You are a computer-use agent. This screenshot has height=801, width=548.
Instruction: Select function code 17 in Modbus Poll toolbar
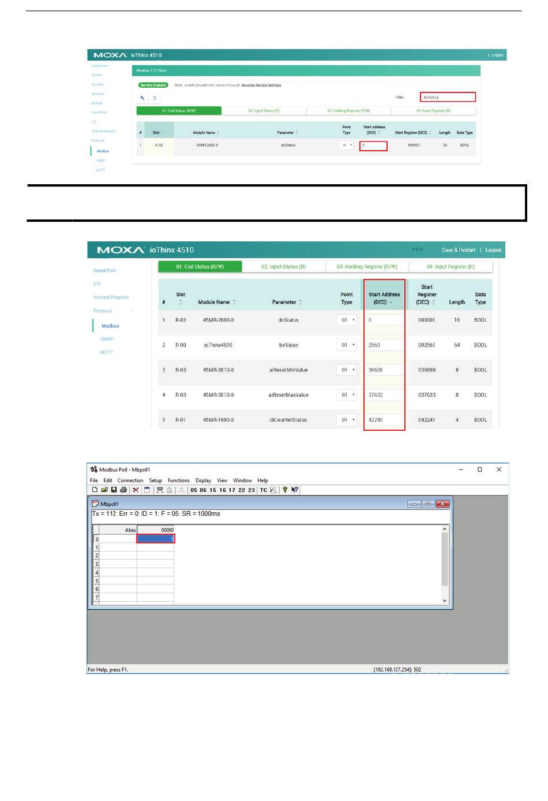[x=232, y=490]
